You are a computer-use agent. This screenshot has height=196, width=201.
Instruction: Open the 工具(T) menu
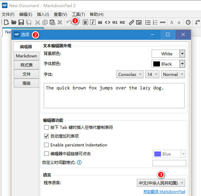coord(78,15)
